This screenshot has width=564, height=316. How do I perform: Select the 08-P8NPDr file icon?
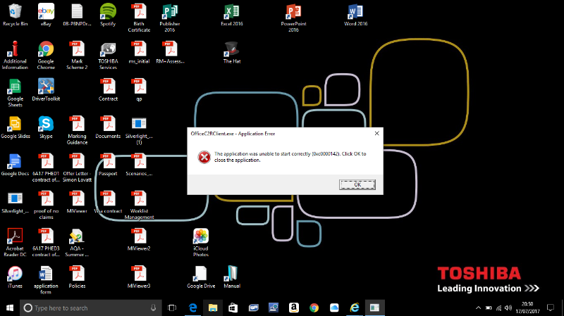[x=77, y=14]
